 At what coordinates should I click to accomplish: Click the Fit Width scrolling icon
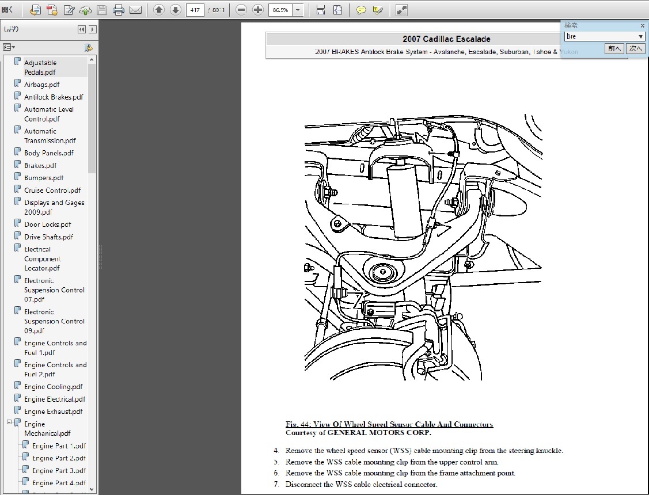click(x=321, y=10)
